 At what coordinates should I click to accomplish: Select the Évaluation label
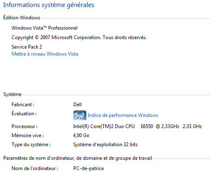coord(24,114)
